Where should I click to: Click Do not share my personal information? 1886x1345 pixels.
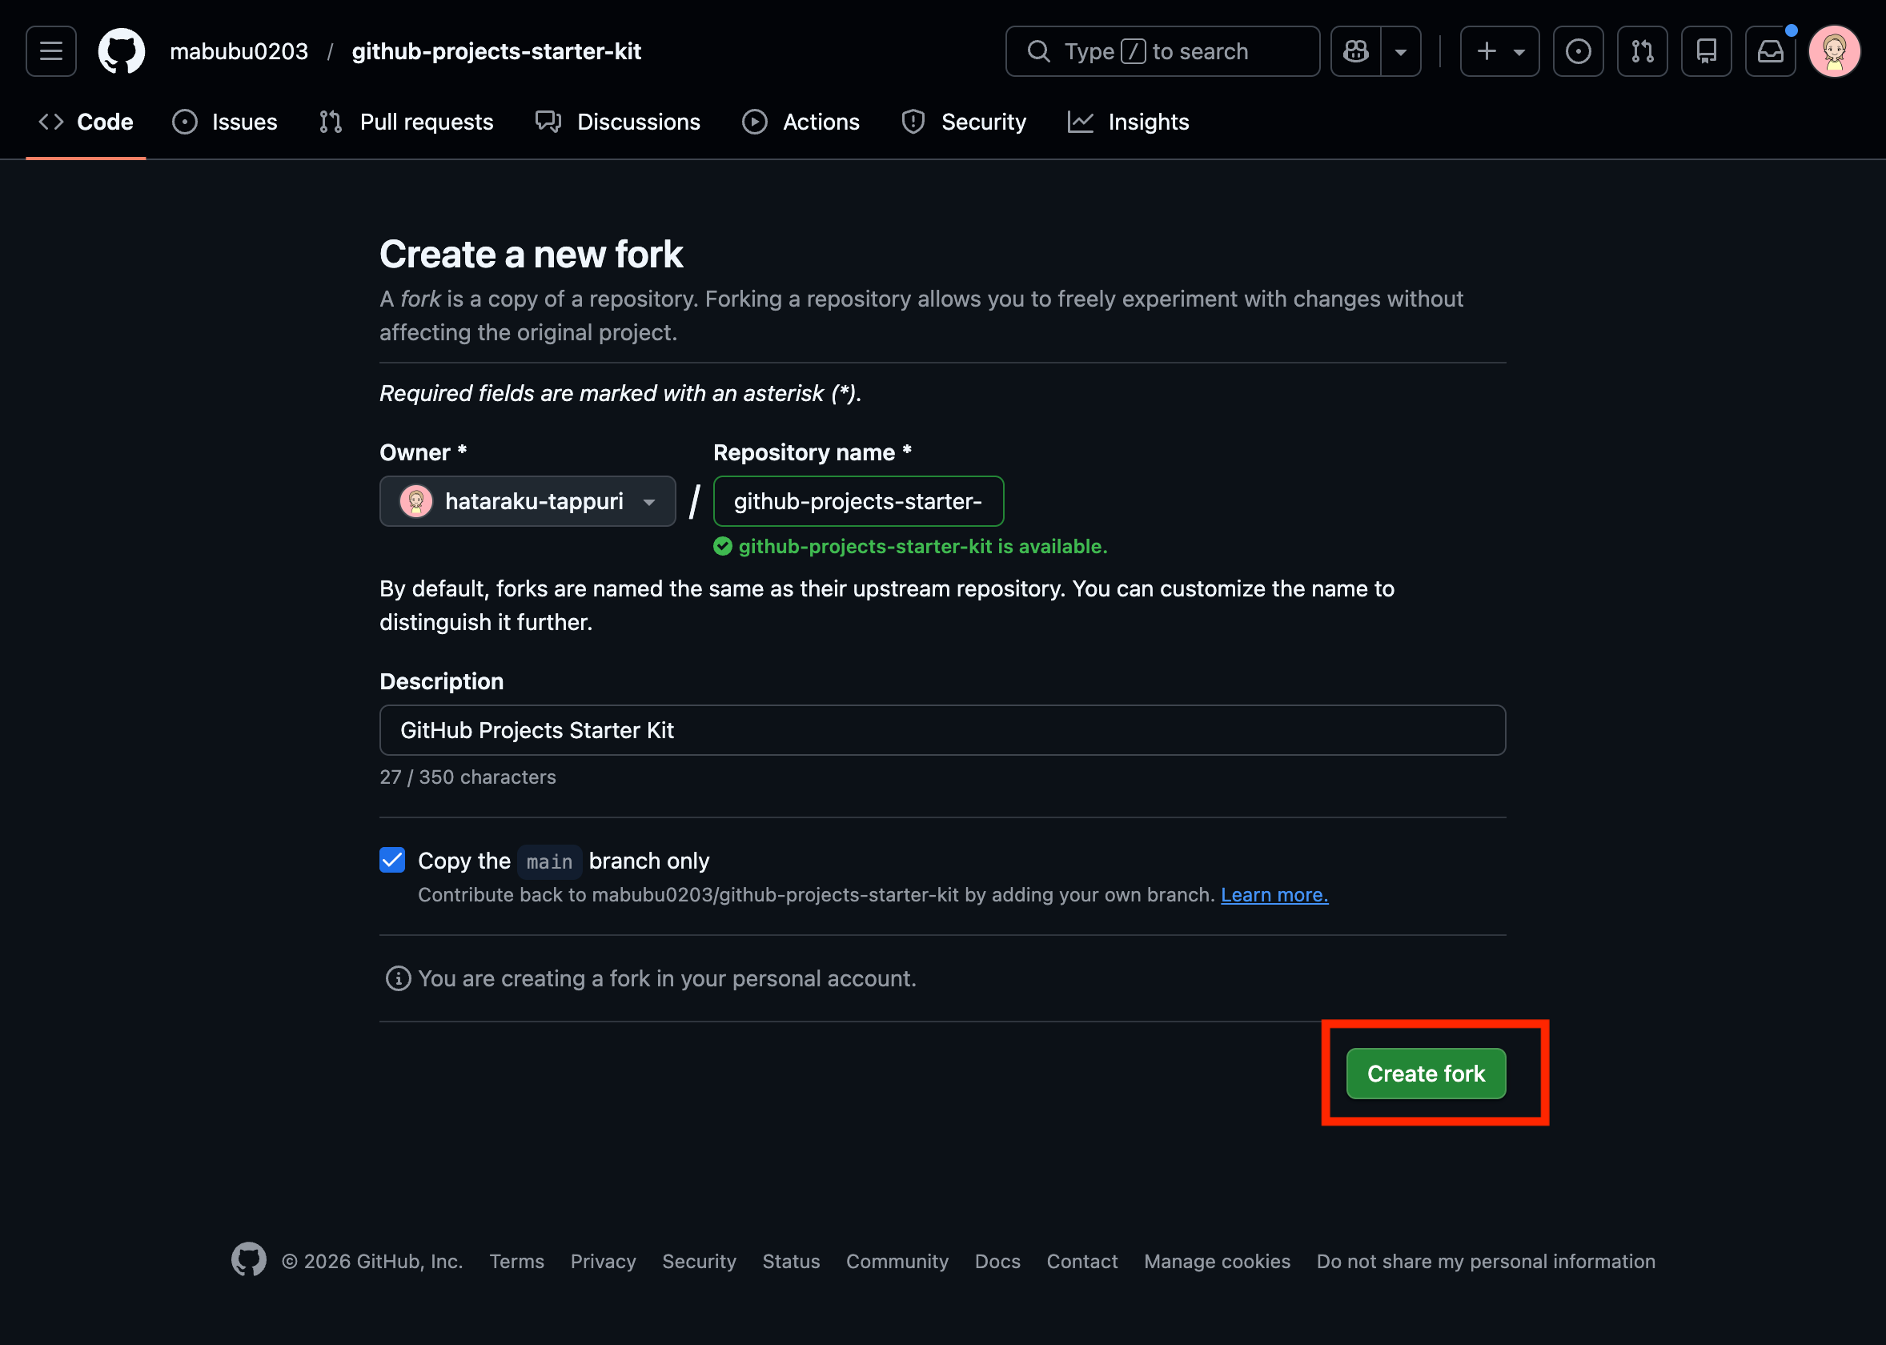point(1485,1260)
